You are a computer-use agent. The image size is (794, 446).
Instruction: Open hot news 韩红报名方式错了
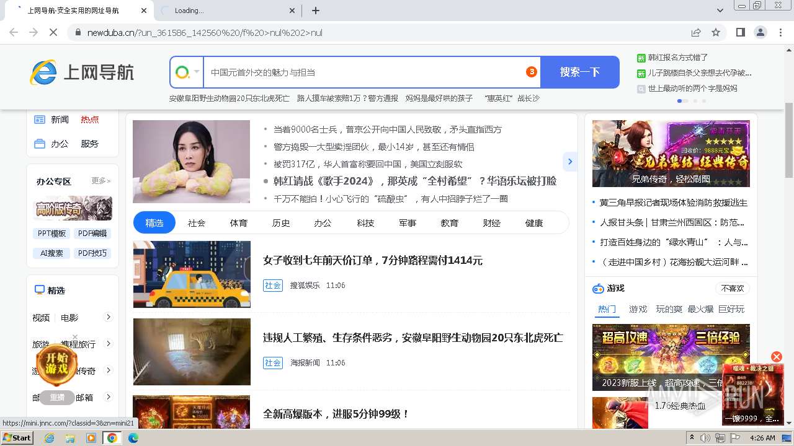click(678, 58)
